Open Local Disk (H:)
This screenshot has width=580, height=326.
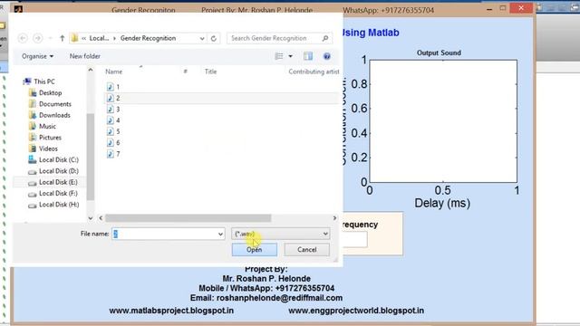click(x=53, y=205)
